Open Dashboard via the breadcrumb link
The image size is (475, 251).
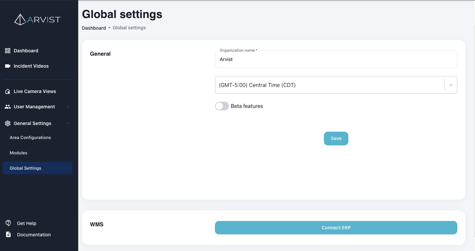[94, 28]
